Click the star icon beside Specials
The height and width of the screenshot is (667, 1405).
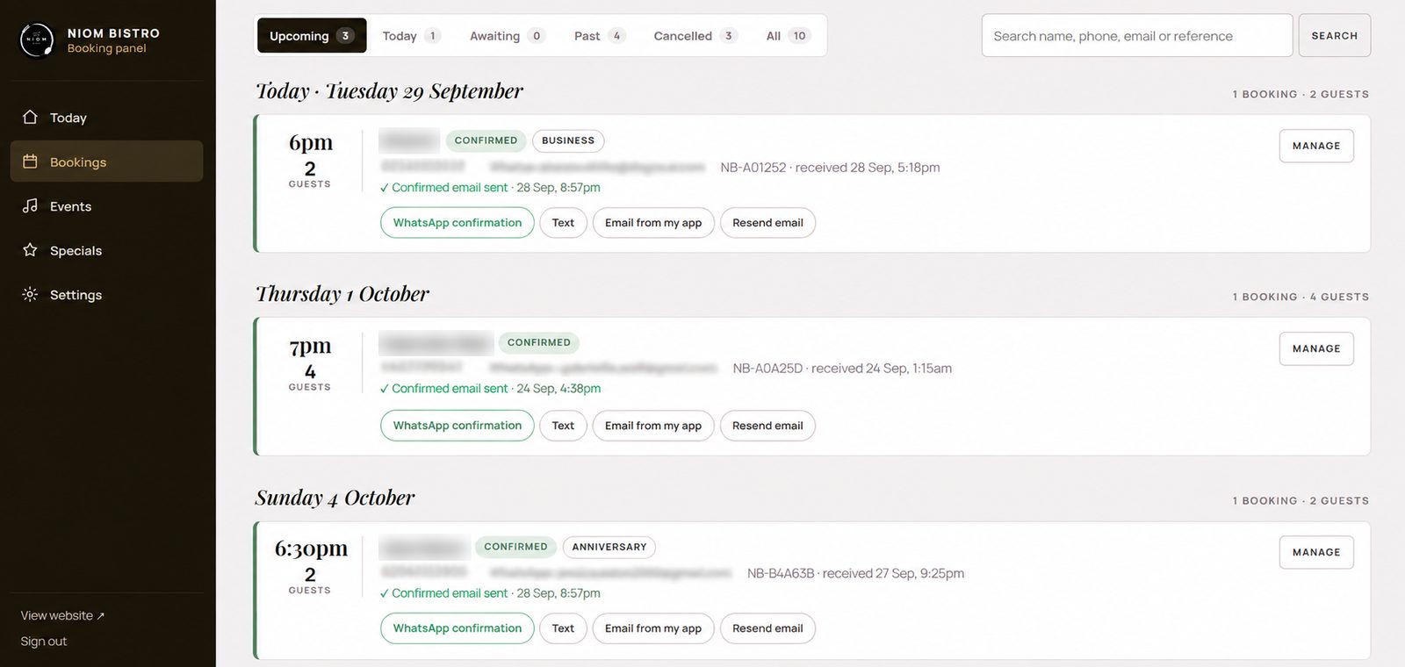pyautogui.click(x=30, y=250)
